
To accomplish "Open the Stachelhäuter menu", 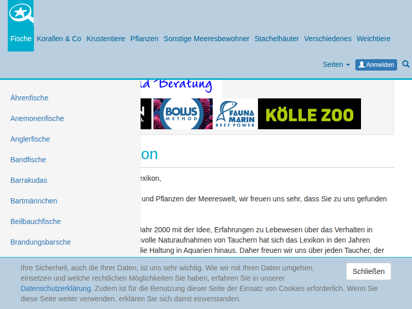I will click(277, 39).
